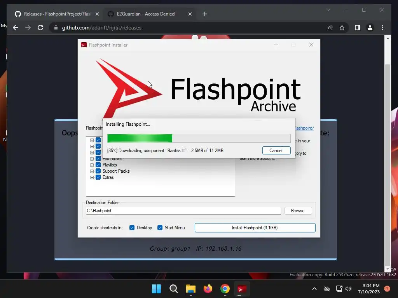Click the scrollbar up arrow

(388, 38)
